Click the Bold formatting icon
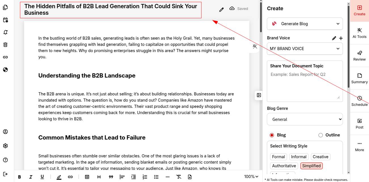This screenshot has height=182, width=369. click(x=20, y=177)
